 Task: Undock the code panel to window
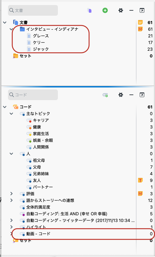[142, 95]
